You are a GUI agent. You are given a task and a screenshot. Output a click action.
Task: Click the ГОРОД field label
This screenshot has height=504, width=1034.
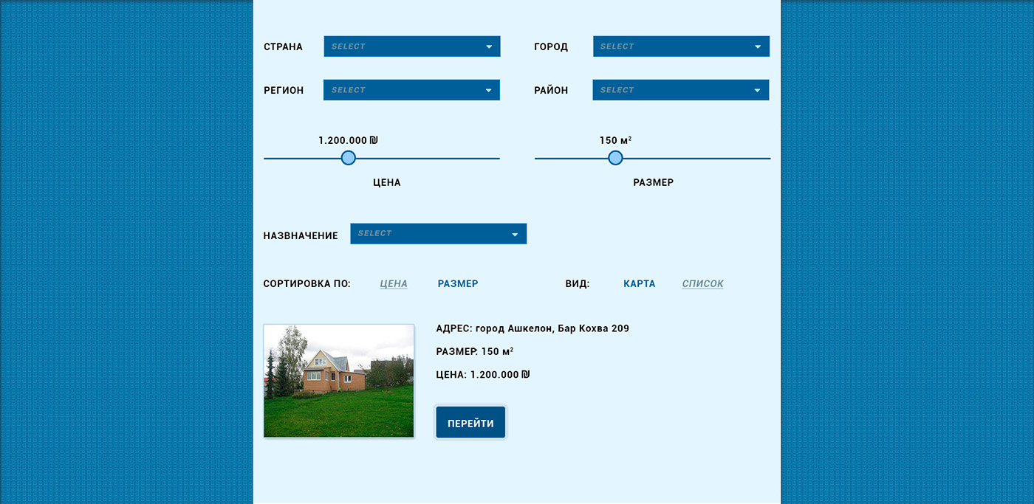[x=551, y=47]
